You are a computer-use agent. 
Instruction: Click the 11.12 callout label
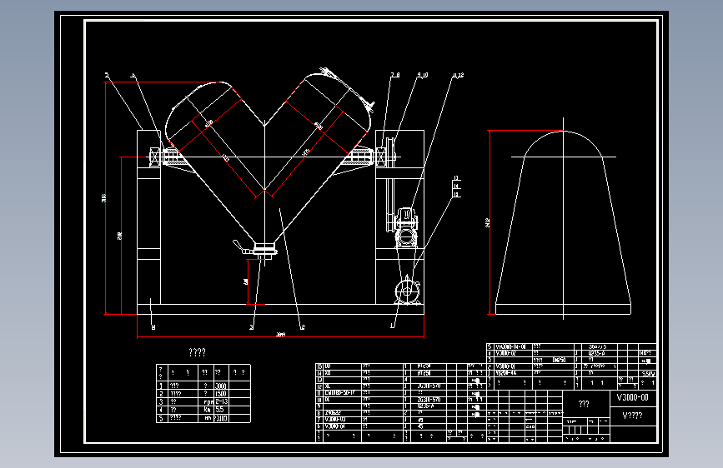tap(458, 75)
